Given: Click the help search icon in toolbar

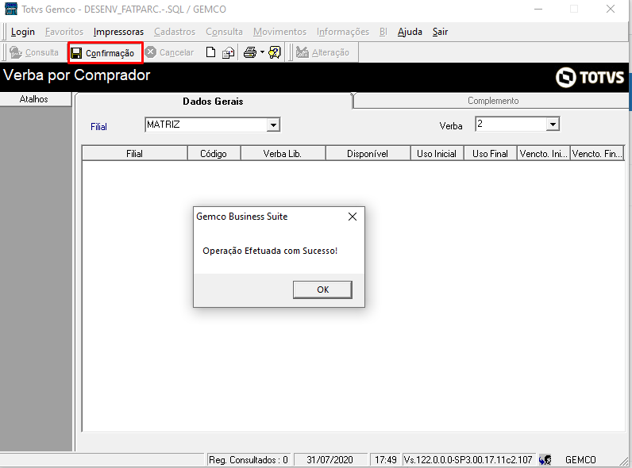Looking at the screenshot, I should pyautogui.click(x=275, y=52).
